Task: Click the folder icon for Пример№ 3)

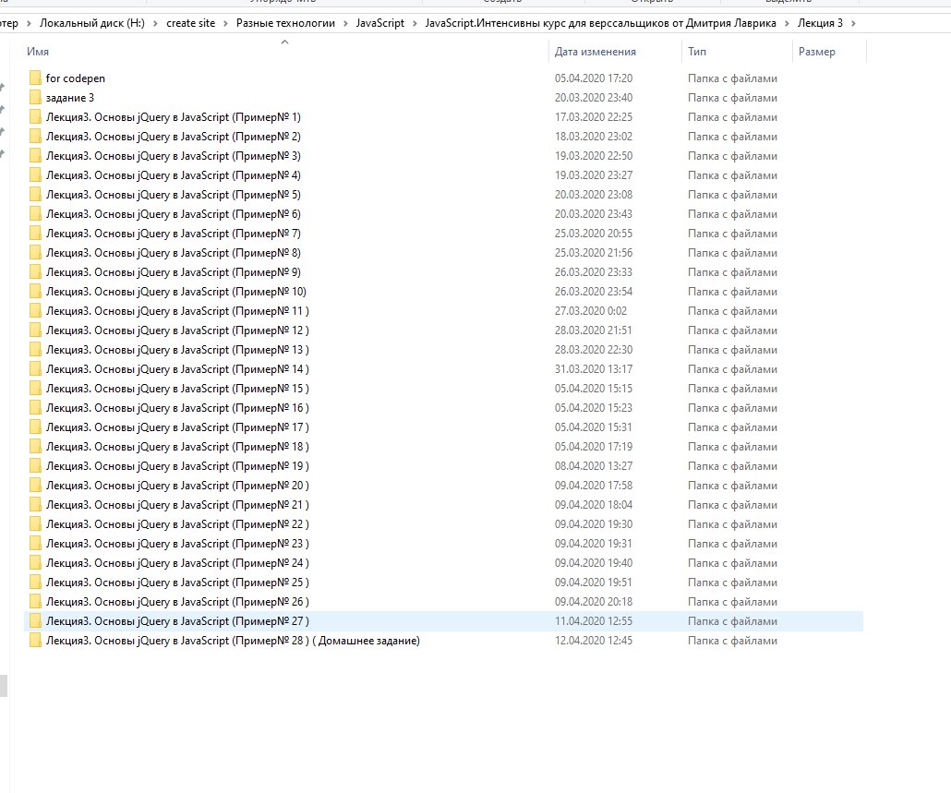Action: pos(35,156)
